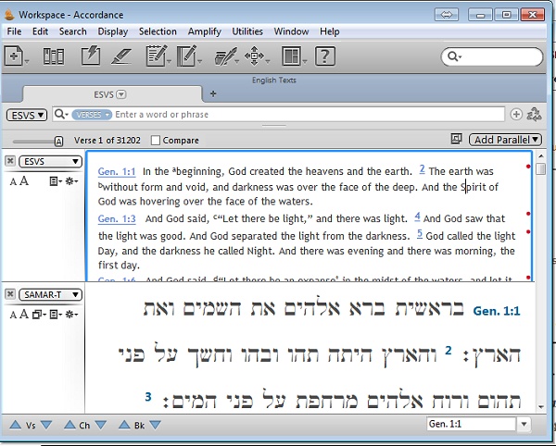Expand the search magnifier options in search field
The height and width of the screenshot is (446, 556).
(61, 115)
